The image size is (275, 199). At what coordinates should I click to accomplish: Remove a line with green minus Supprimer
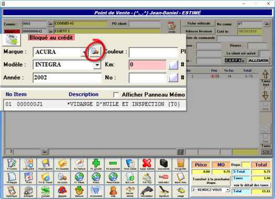point(113,164)
